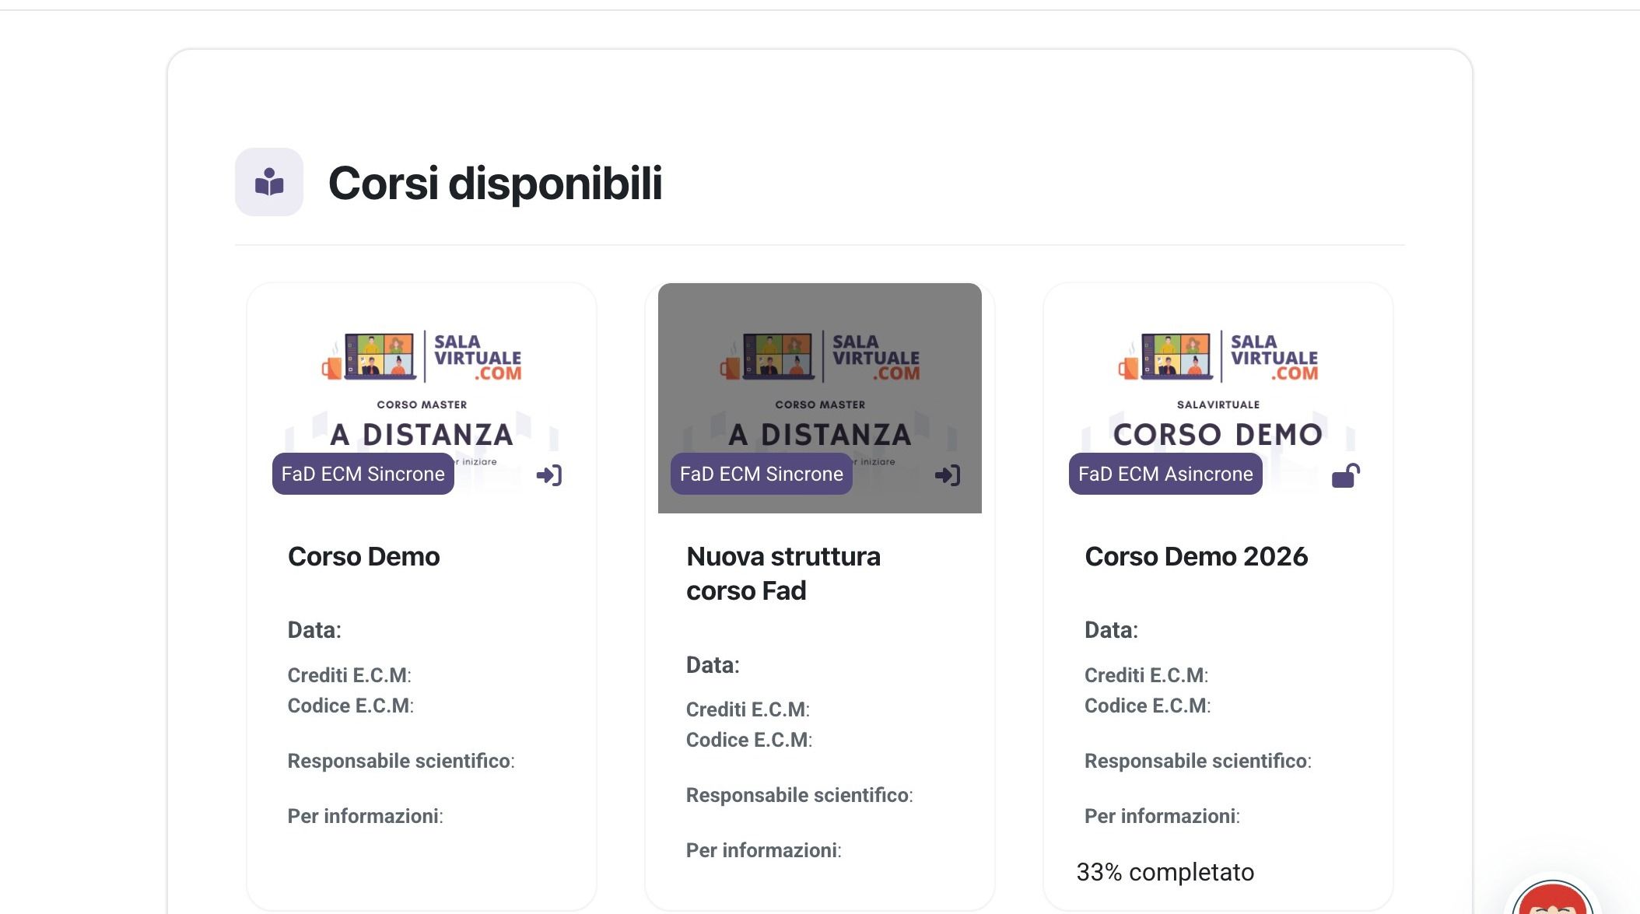
Task: Click Data label in Nuova struttura card
Action: (713, 665)
